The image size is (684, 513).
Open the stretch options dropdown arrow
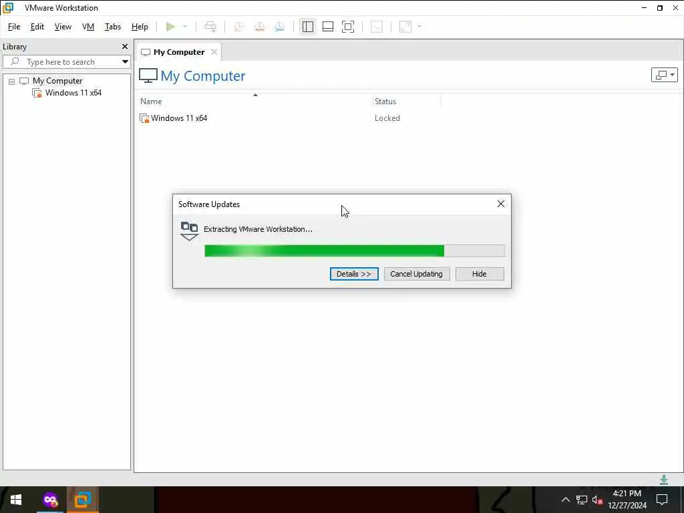click(x=419, y=27)
